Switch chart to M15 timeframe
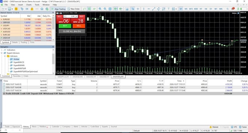The image size is (248, 133). (x=191, y=9)
